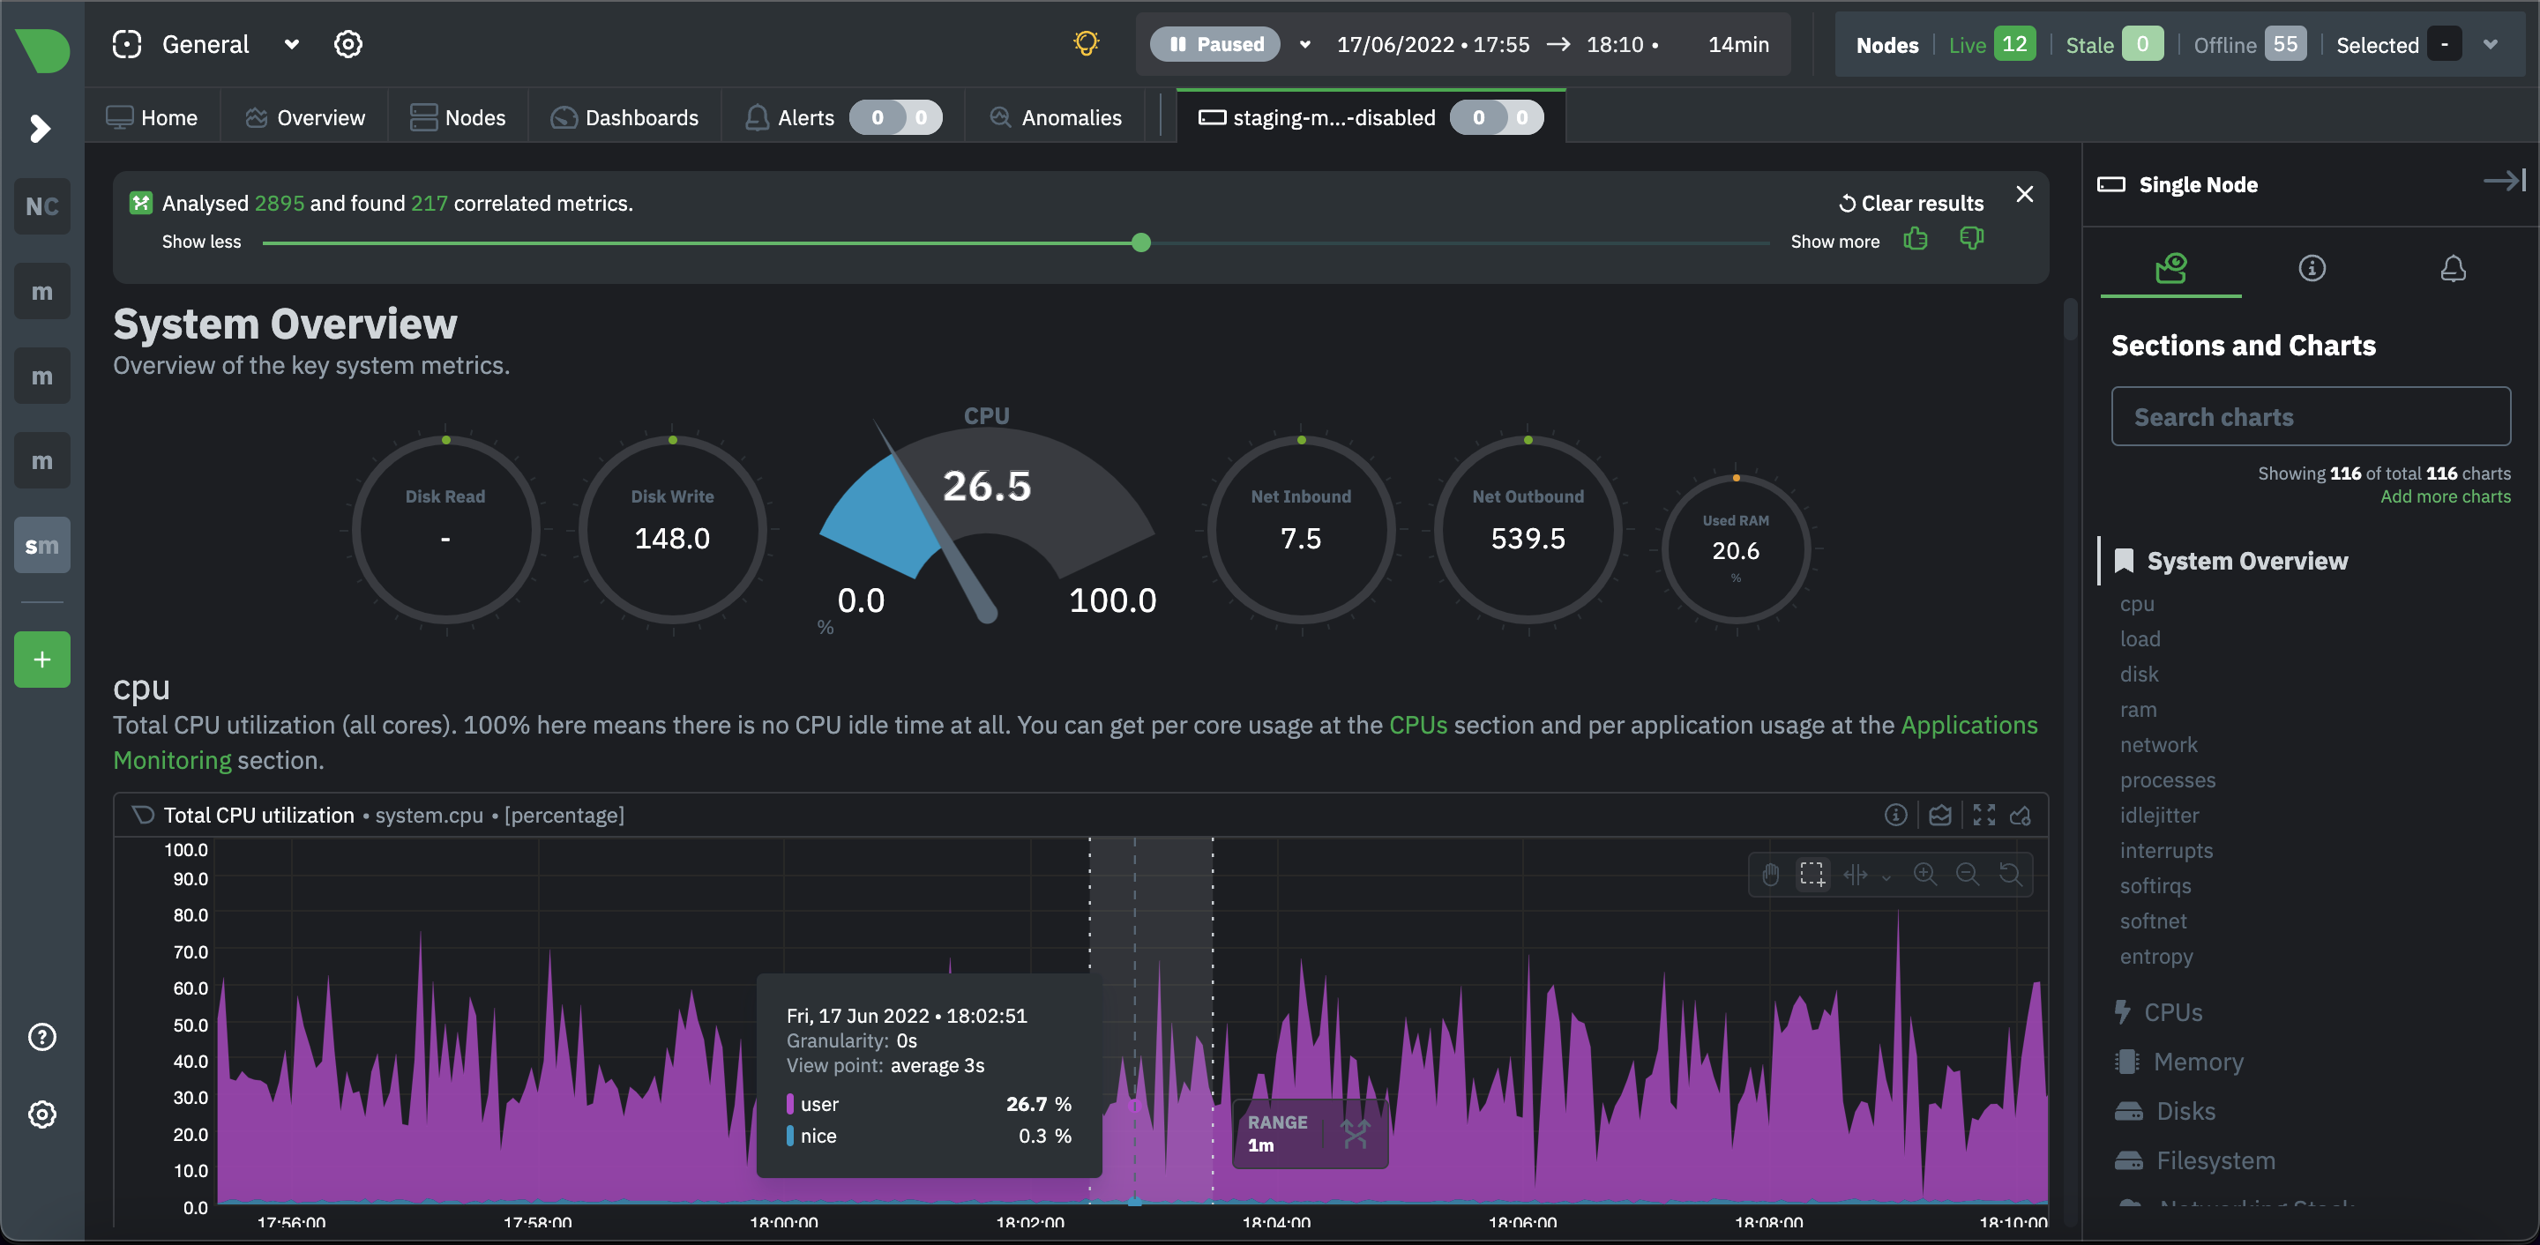Screen dimensions: 2540x1245
Task: Switch to the Overview tab
Action: point(304,117)
